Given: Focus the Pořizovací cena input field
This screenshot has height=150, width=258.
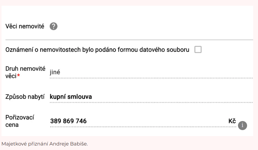Looking at the screenshot, I should pyautogui.click(x=143, y=121).
